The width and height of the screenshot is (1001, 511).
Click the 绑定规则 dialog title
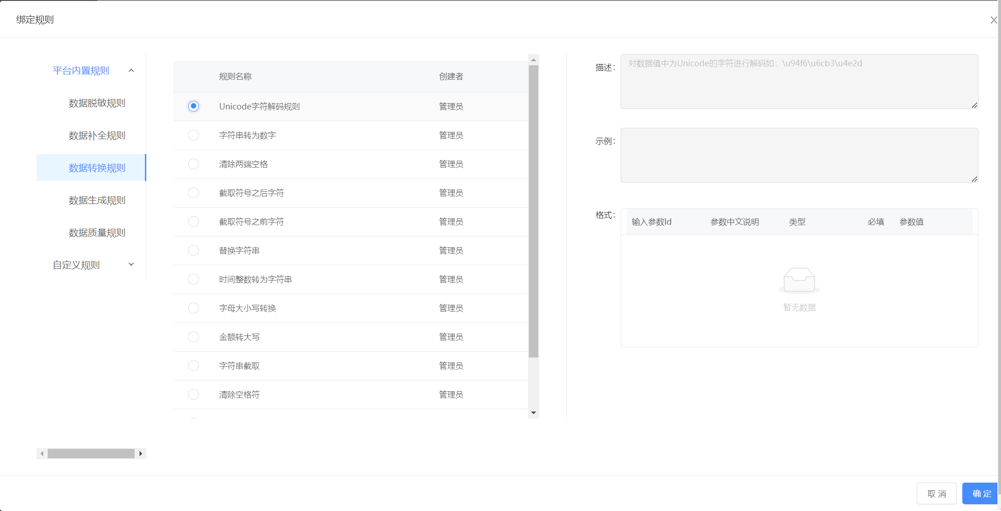35,20
